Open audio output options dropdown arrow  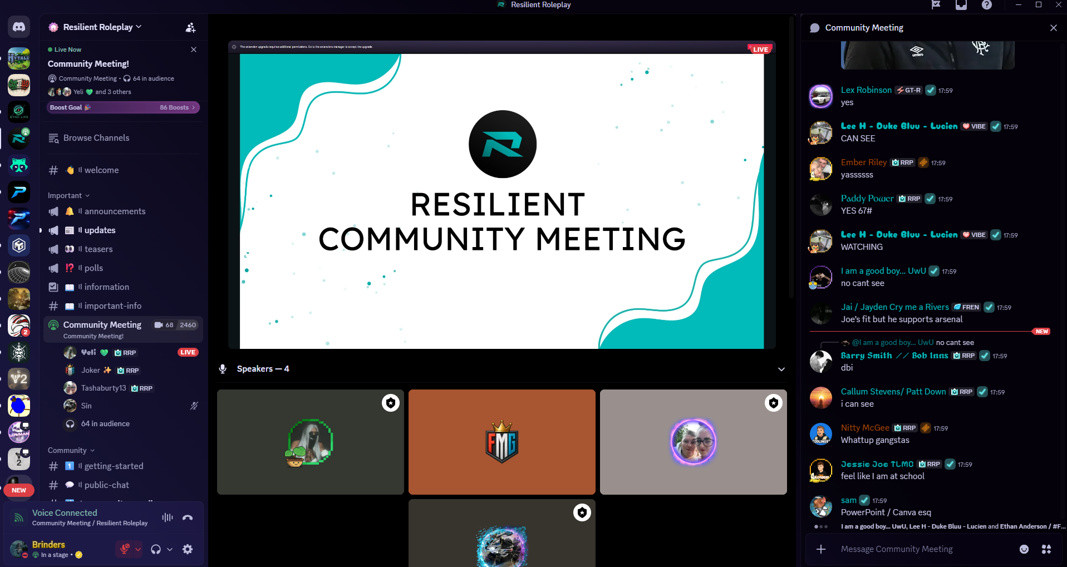(170, 549)
